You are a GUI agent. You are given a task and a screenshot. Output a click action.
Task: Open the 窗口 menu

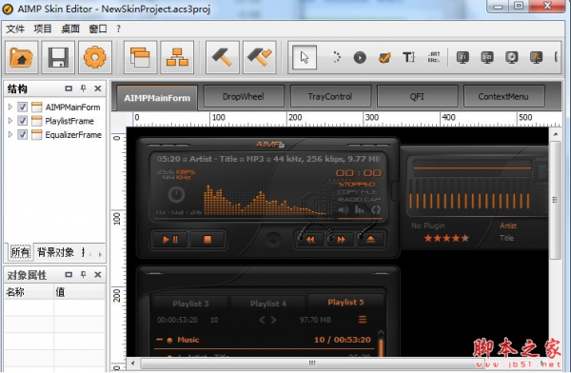98,29
